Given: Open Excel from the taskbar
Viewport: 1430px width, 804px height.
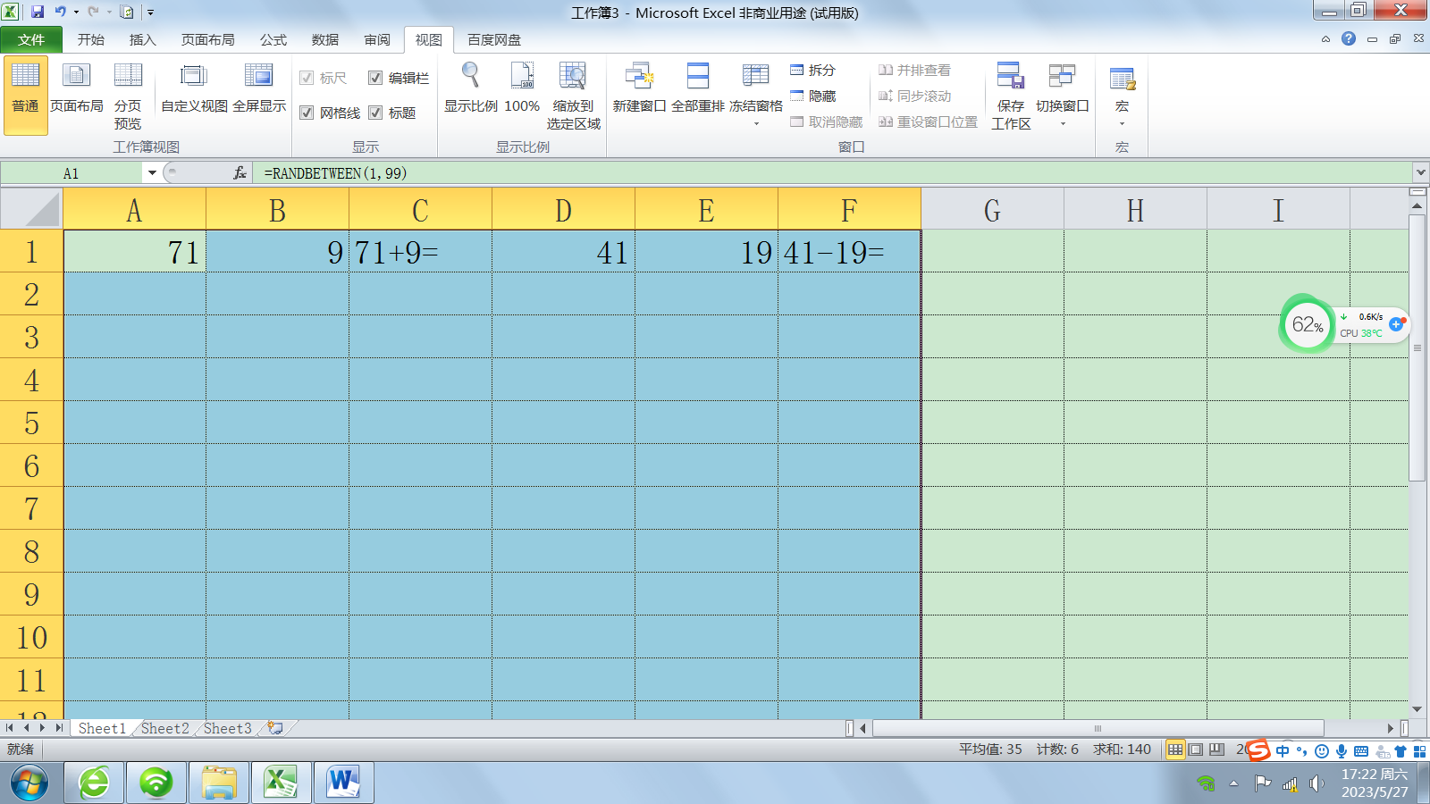Looking at the screenshot, I should [x=282, y=783].
